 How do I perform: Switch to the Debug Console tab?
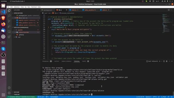[66, 61]
